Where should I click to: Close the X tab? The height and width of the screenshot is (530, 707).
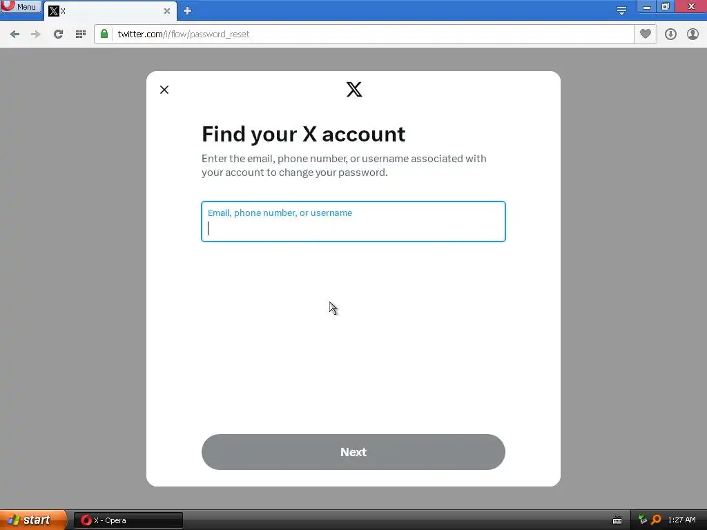167,11
